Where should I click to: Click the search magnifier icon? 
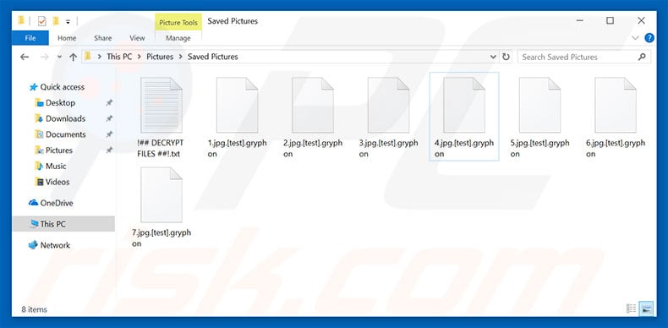point(642,57)
